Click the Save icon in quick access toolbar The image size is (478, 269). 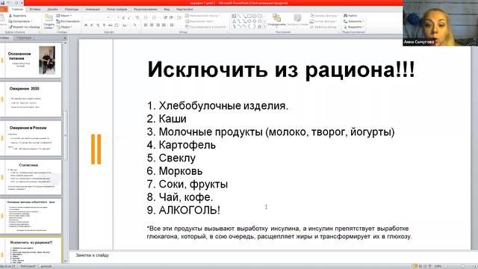(x=2, y=3)
